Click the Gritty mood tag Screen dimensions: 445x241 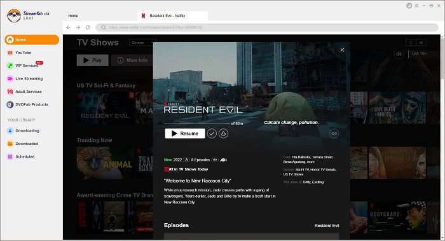(306, 182)
